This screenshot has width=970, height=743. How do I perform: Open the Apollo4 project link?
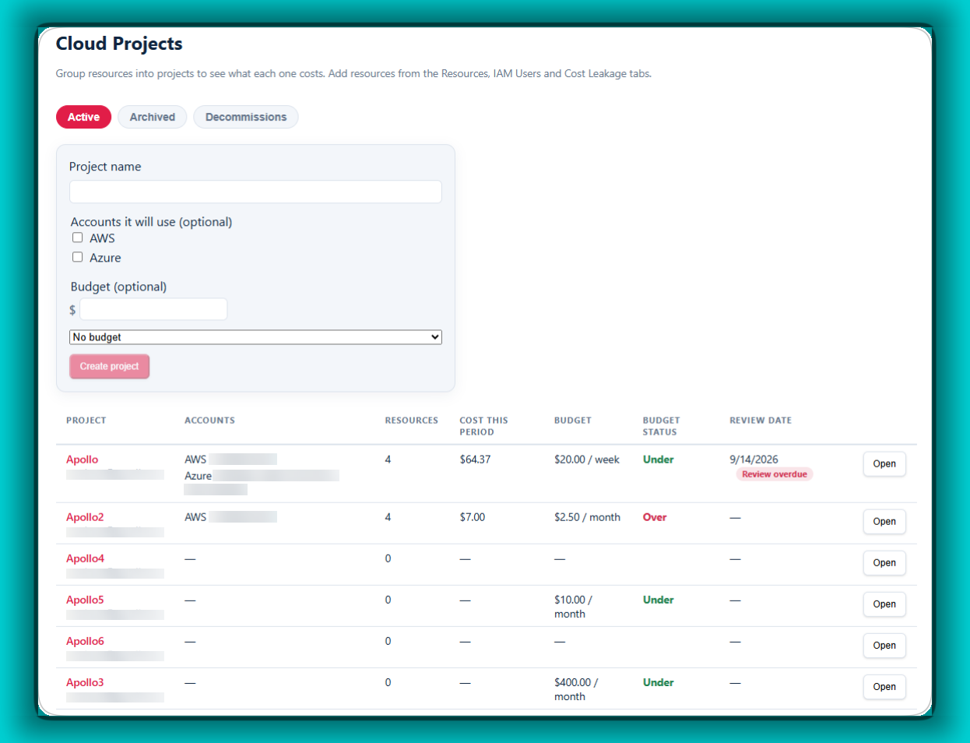[85, 558]
